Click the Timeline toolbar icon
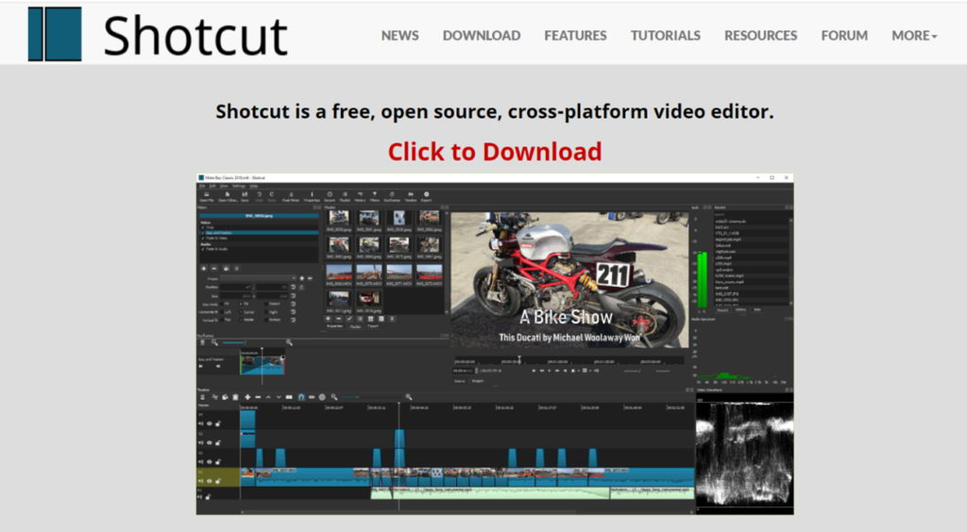This screenshot has height=532, width=967. (x=411, y=196)
